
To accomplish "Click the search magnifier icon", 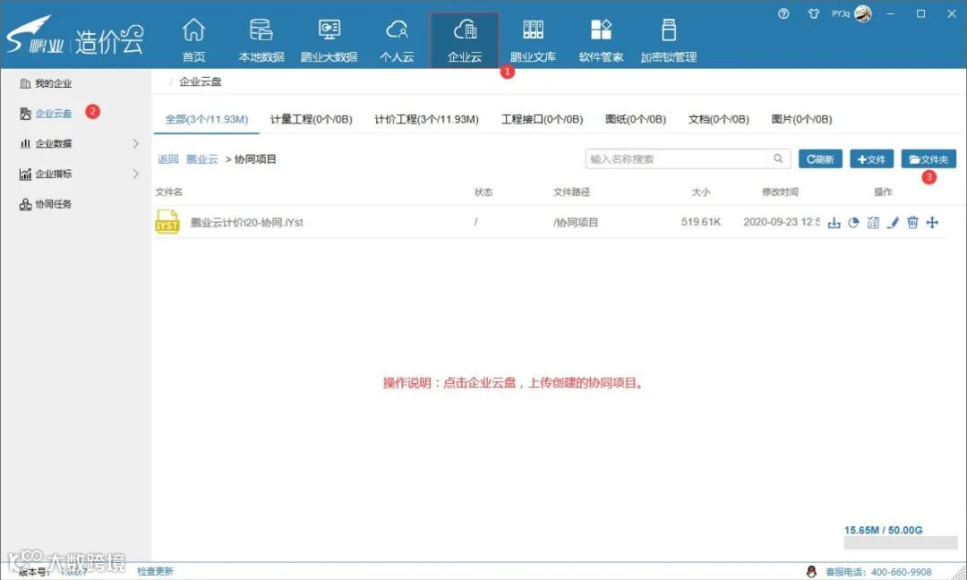I will (x=778, y=158).
